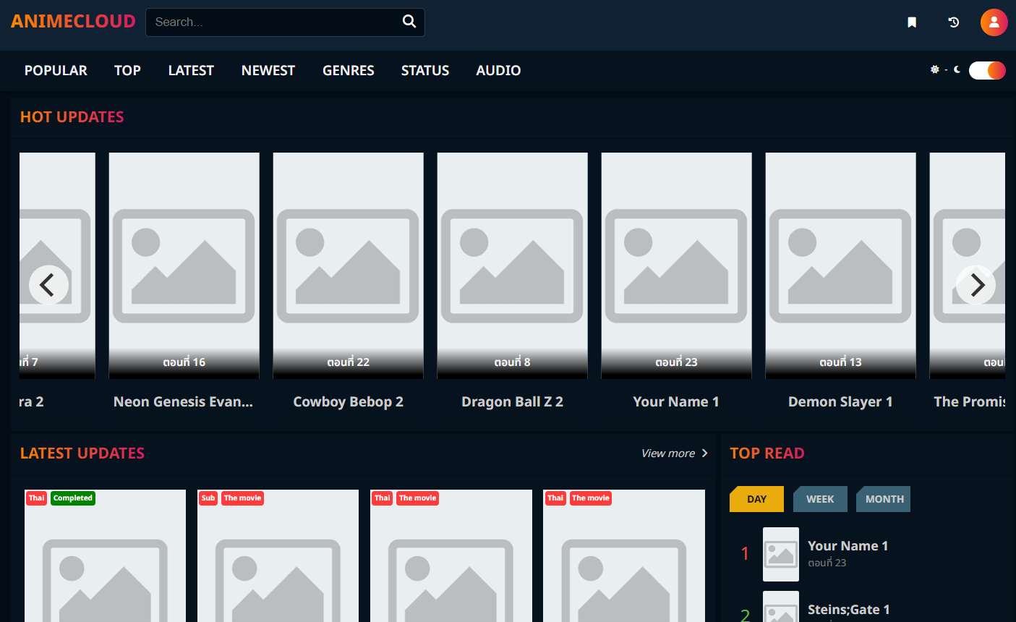Screen dimensions: 1016x622
Task: Click the Search input field
Action: (x=275, y=22)
